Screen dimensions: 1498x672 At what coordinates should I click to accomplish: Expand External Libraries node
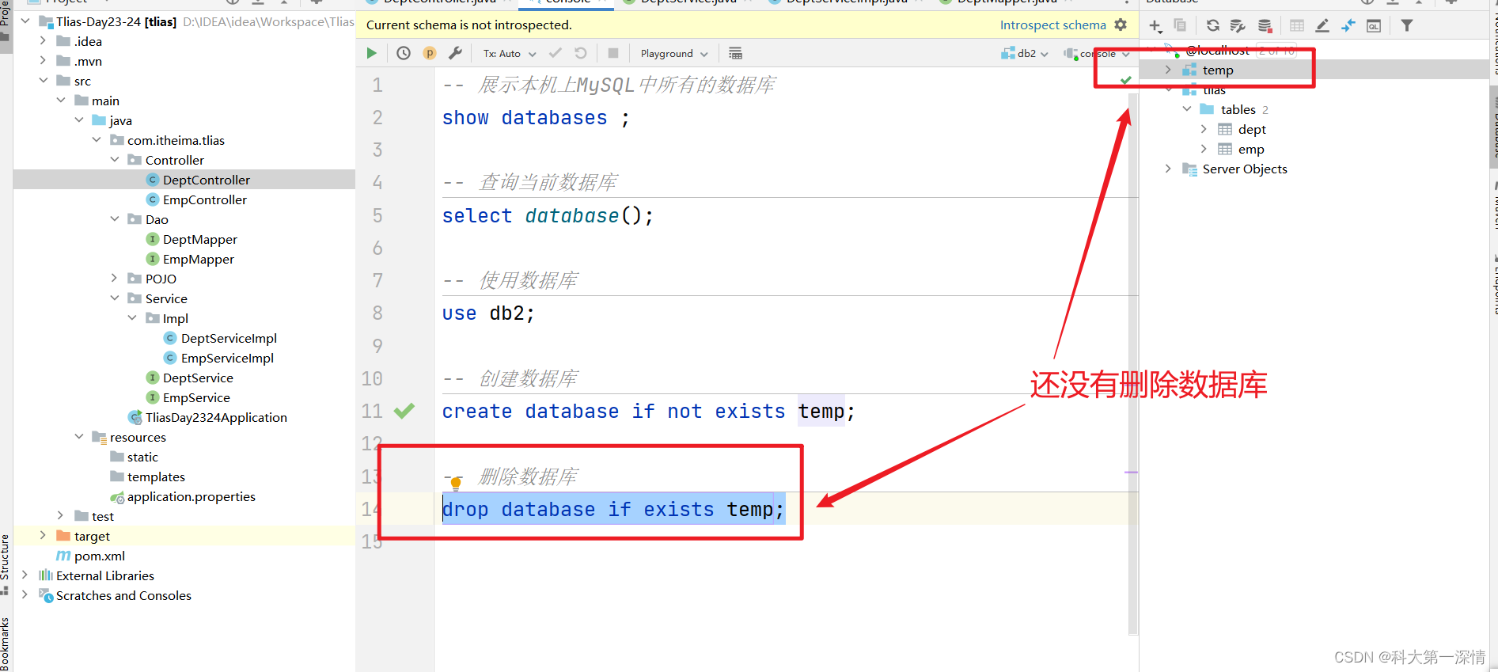pos(25,575)
